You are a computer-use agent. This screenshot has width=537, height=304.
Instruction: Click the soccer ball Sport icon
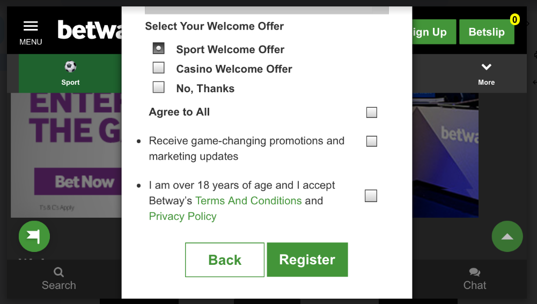pos(70,67)
